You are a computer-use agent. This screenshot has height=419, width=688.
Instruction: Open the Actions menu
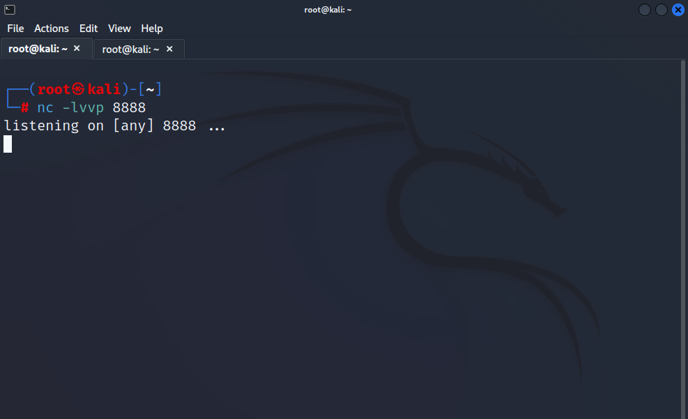pyautogui.click(x=52, y=29)
